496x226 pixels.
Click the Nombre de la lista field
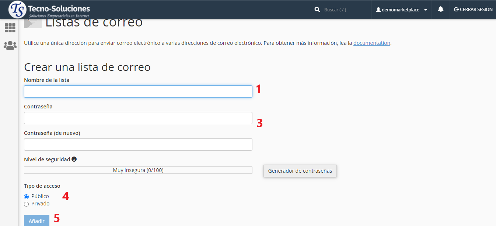[x=138, y=92]
